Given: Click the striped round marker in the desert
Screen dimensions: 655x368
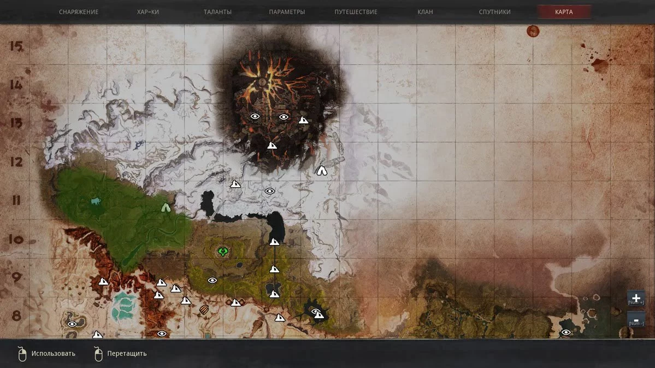Looking at the screenshot, I should tap(204, 309).
